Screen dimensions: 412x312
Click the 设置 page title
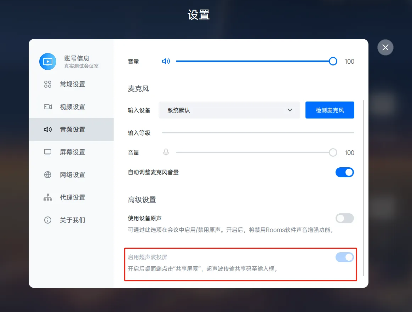click(199, 15)
